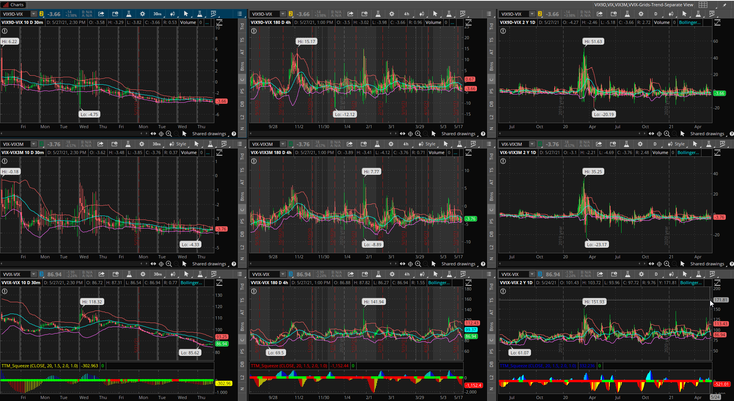Open the Trd side tab on top-left chart
Screen dimensions: 734x401
click(x=242, y=26)
